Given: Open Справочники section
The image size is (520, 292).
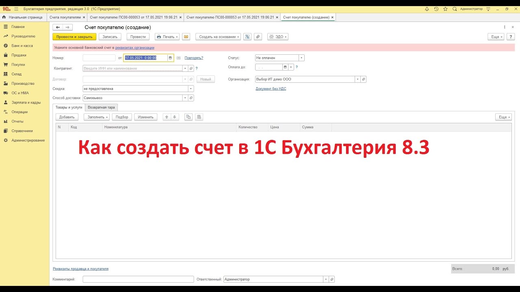Looking at the screenshot, I should tap(22, 131).
